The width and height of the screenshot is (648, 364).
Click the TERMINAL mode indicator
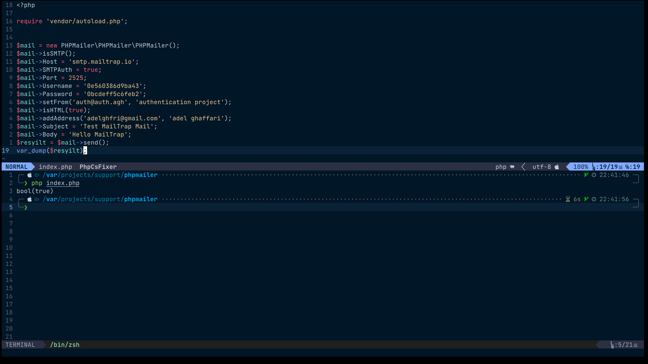pyautogui.click(x=20, y=345)
